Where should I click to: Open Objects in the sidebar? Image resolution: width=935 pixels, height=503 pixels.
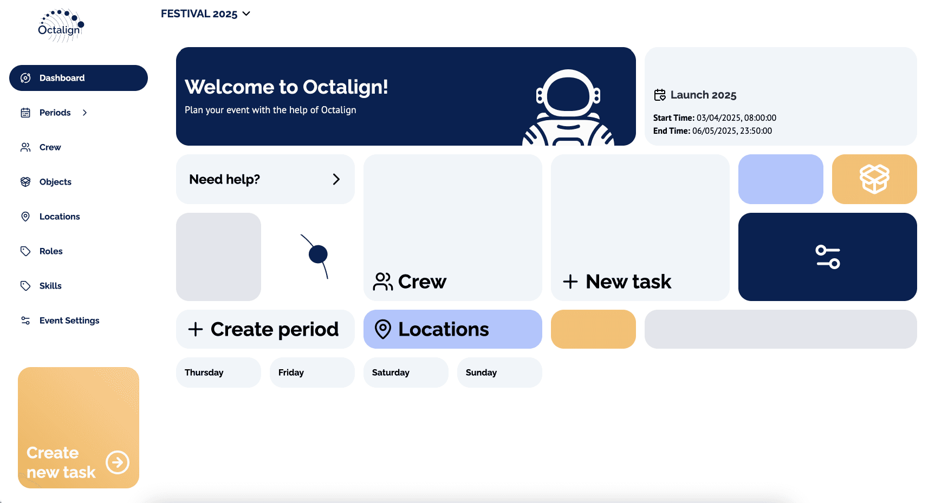55,182
